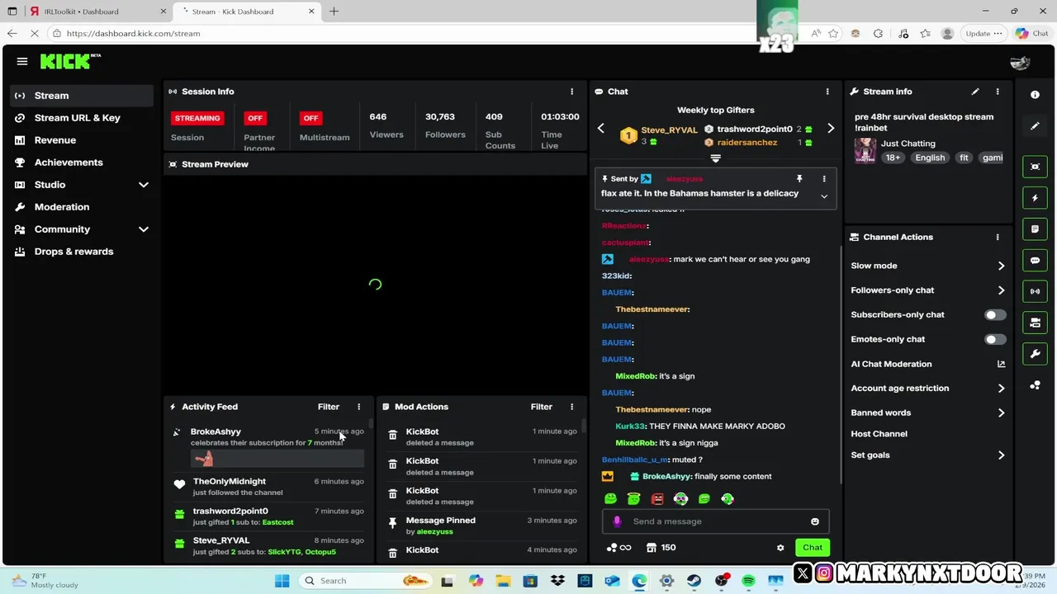Screen dimensions: 1057x594
Task: Click the lightning bolt icon in right sidebar
Action: coord(1035,198)
